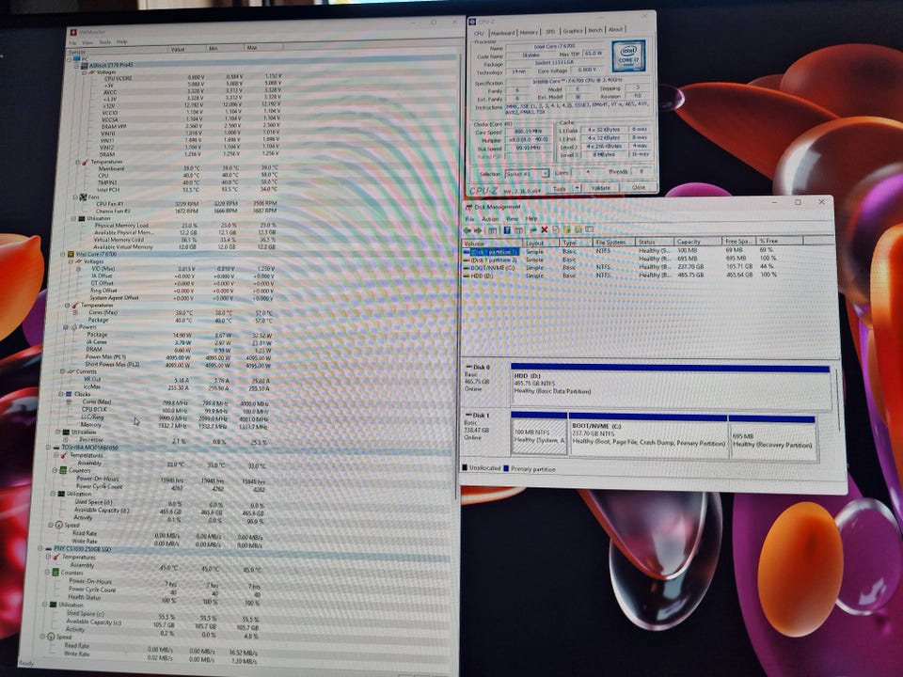Collapse the PNY CS1030 250GB SSD node
The width and height of the screenshot is (903, 677).
click(x=40, y=549)
